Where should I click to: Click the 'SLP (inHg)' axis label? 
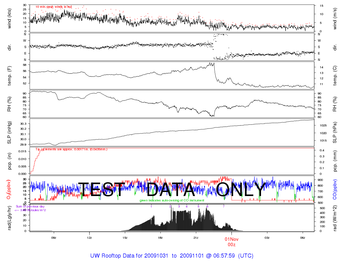click(9, 132)
